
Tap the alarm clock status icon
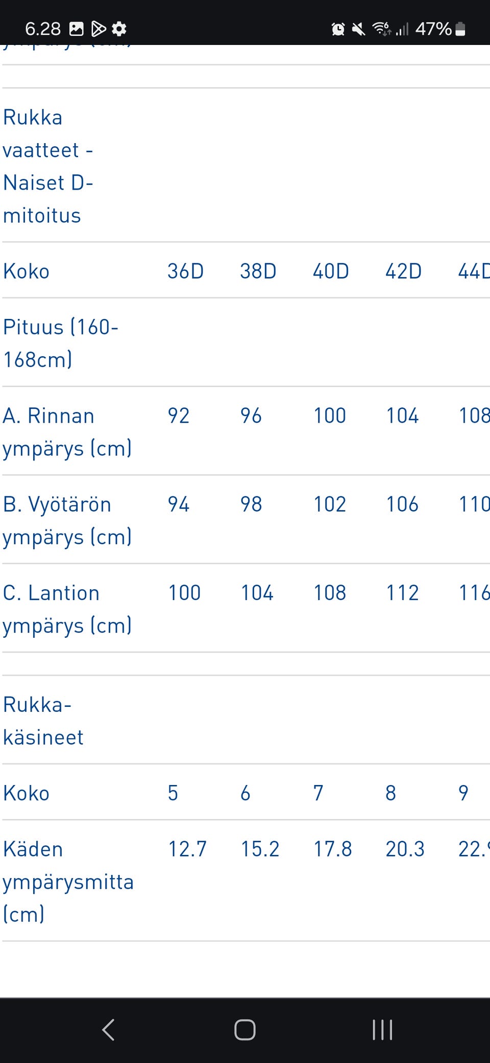click(x=338, y=29)
